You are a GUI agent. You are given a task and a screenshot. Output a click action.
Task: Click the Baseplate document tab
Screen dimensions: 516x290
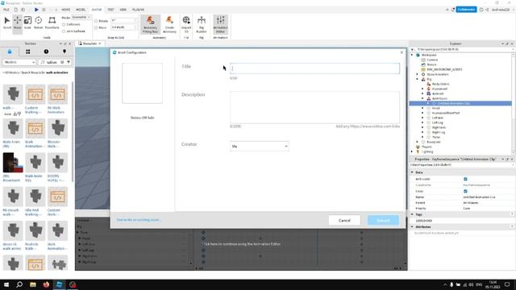point(89,43)
